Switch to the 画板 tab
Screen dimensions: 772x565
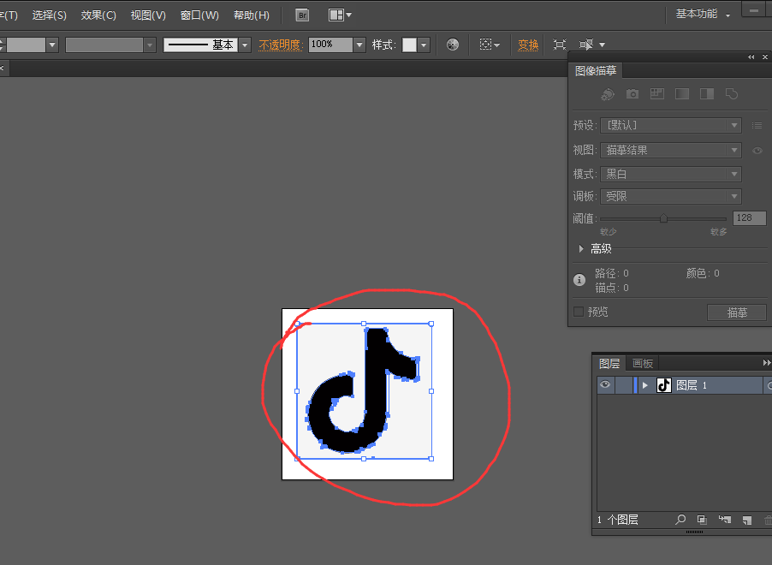643,363
